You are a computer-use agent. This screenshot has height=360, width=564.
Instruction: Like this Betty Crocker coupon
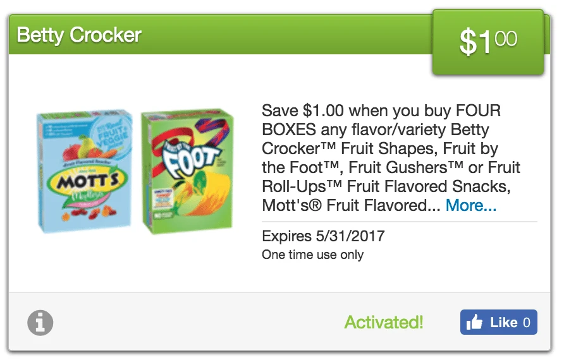pos(498,322)
